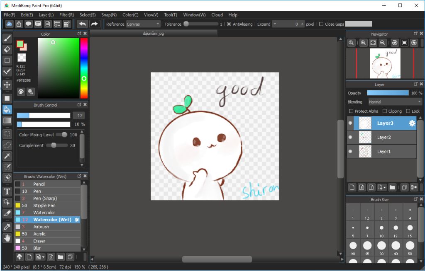The height and width of the screenshot is (271, 425).
Task: Open the Layer menu
Action: pyautogui.click(x=46, y=15)
